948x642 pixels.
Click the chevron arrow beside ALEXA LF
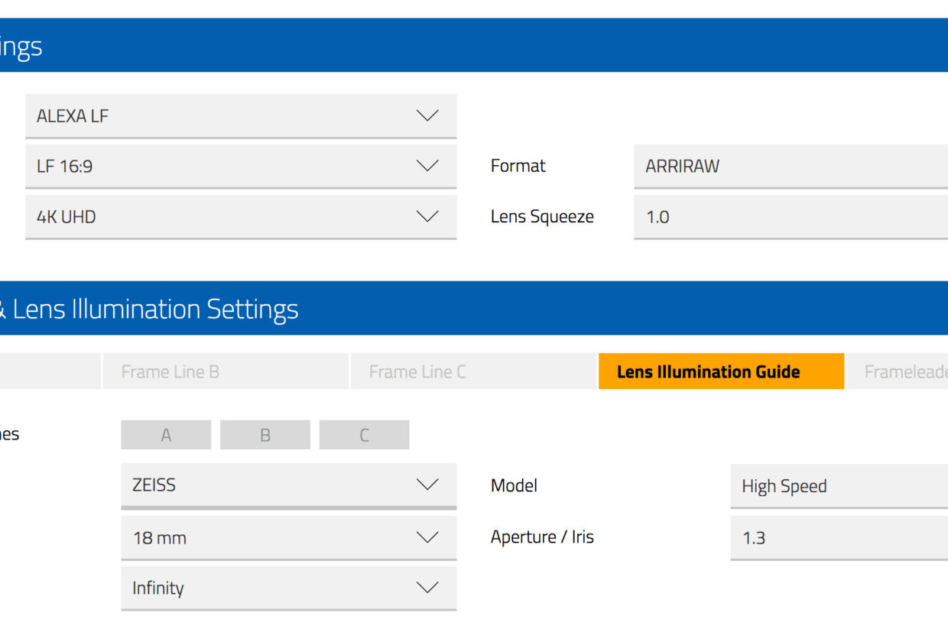pyautogui.click(x=427, y=116)
